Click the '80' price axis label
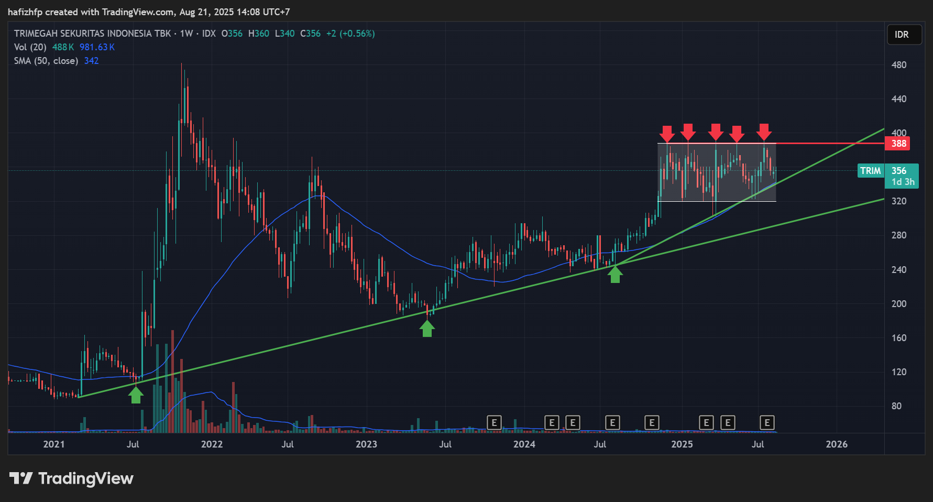 click(896, 406)
